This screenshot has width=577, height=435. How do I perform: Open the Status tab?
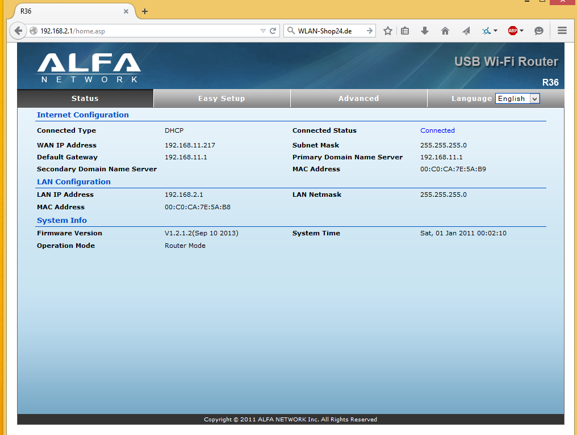[85, 99]
